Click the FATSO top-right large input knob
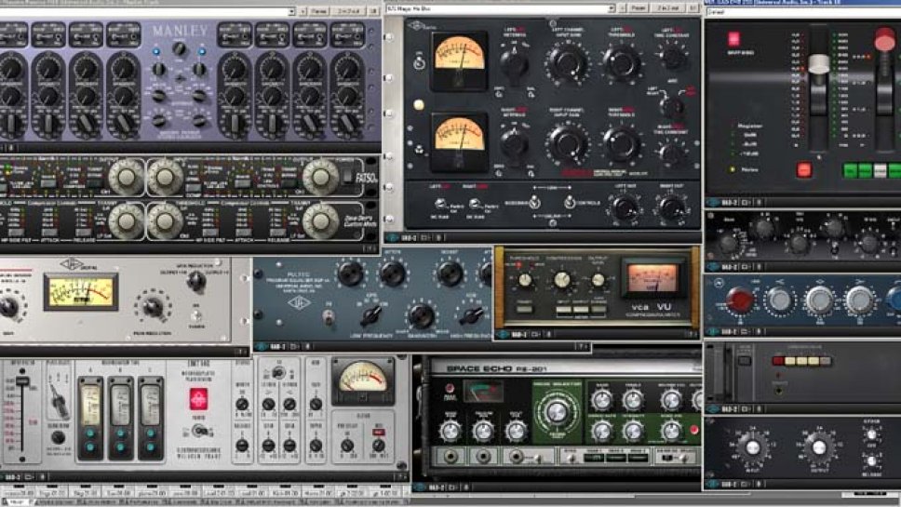 (x=321, y=175)
